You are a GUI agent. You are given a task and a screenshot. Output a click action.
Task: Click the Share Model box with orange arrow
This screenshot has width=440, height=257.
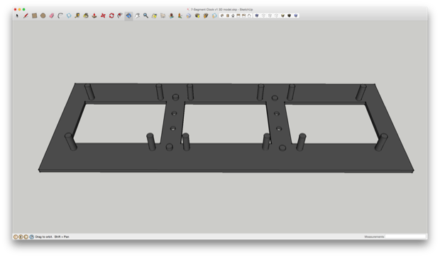[x=206, y=16]
